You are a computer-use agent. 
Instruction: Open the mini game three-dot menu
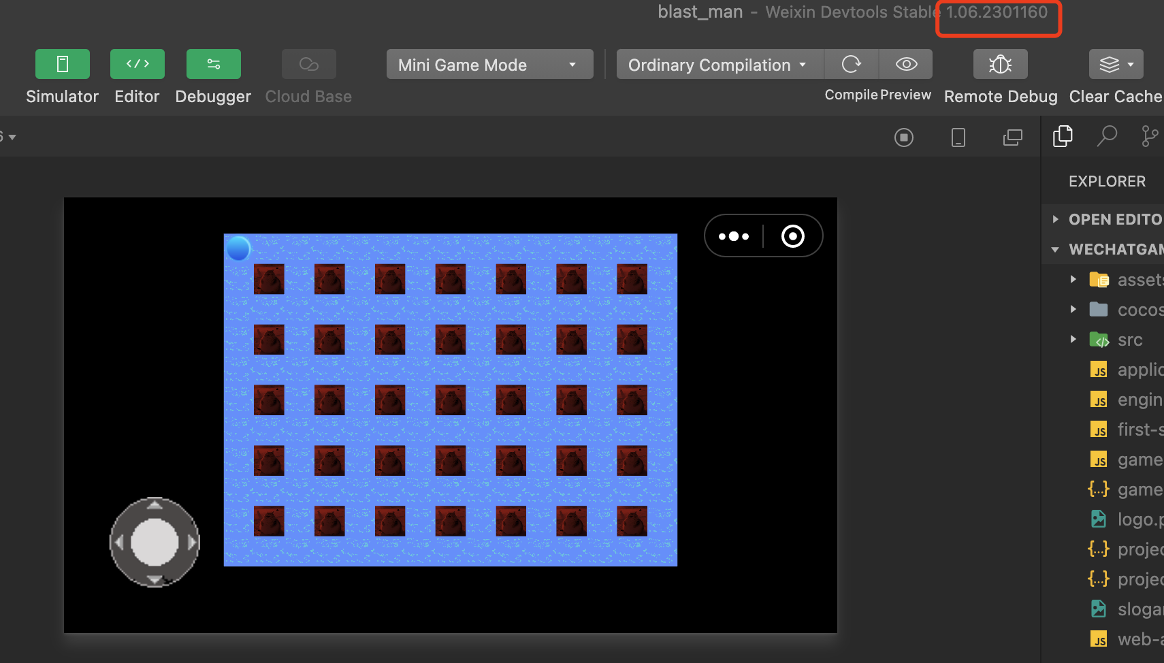734,236
